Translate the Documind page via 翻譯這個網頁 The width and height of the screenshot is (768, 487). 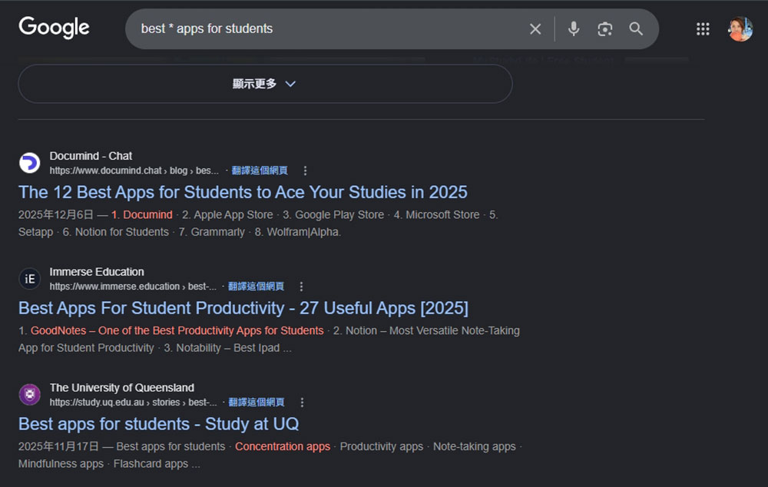pos(260,171)
